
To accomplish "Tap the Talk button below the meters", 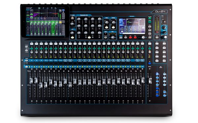I will pos(157,37).
